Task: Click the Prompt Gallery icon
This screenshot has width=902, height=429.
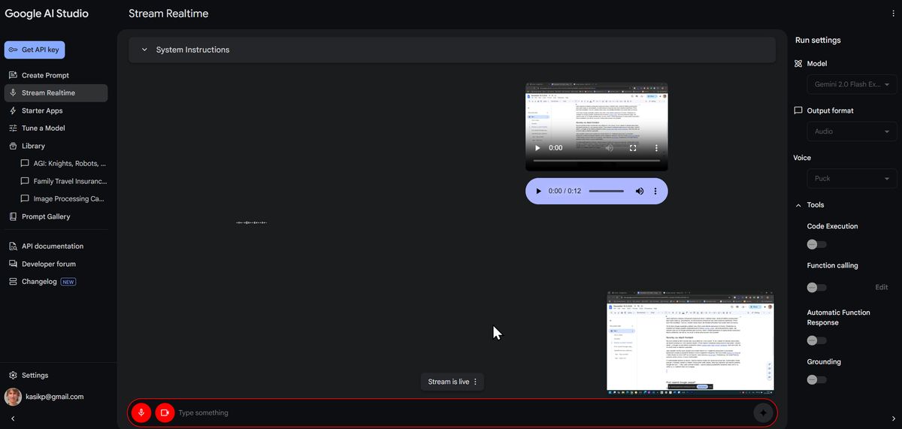Action: [13, 216]
